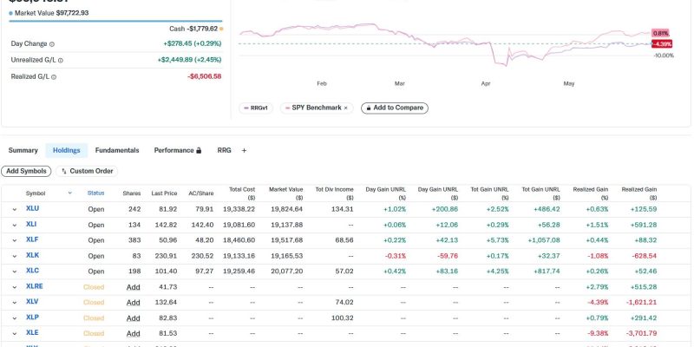
Task: Click the 0.81% chart value label
Action: (x=660, y=33)
